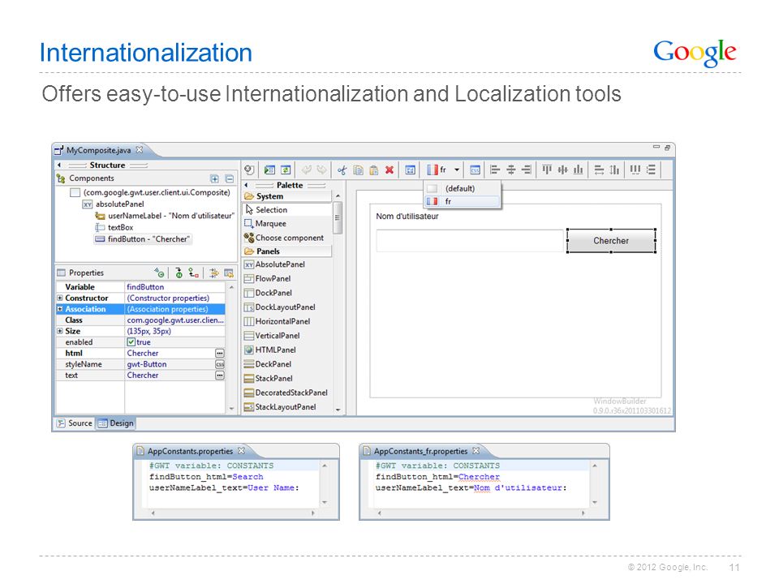This screenshot has height=584, width=779.
Task: Open the text property ellipsis editor
Action: click(x=220, y=375)
